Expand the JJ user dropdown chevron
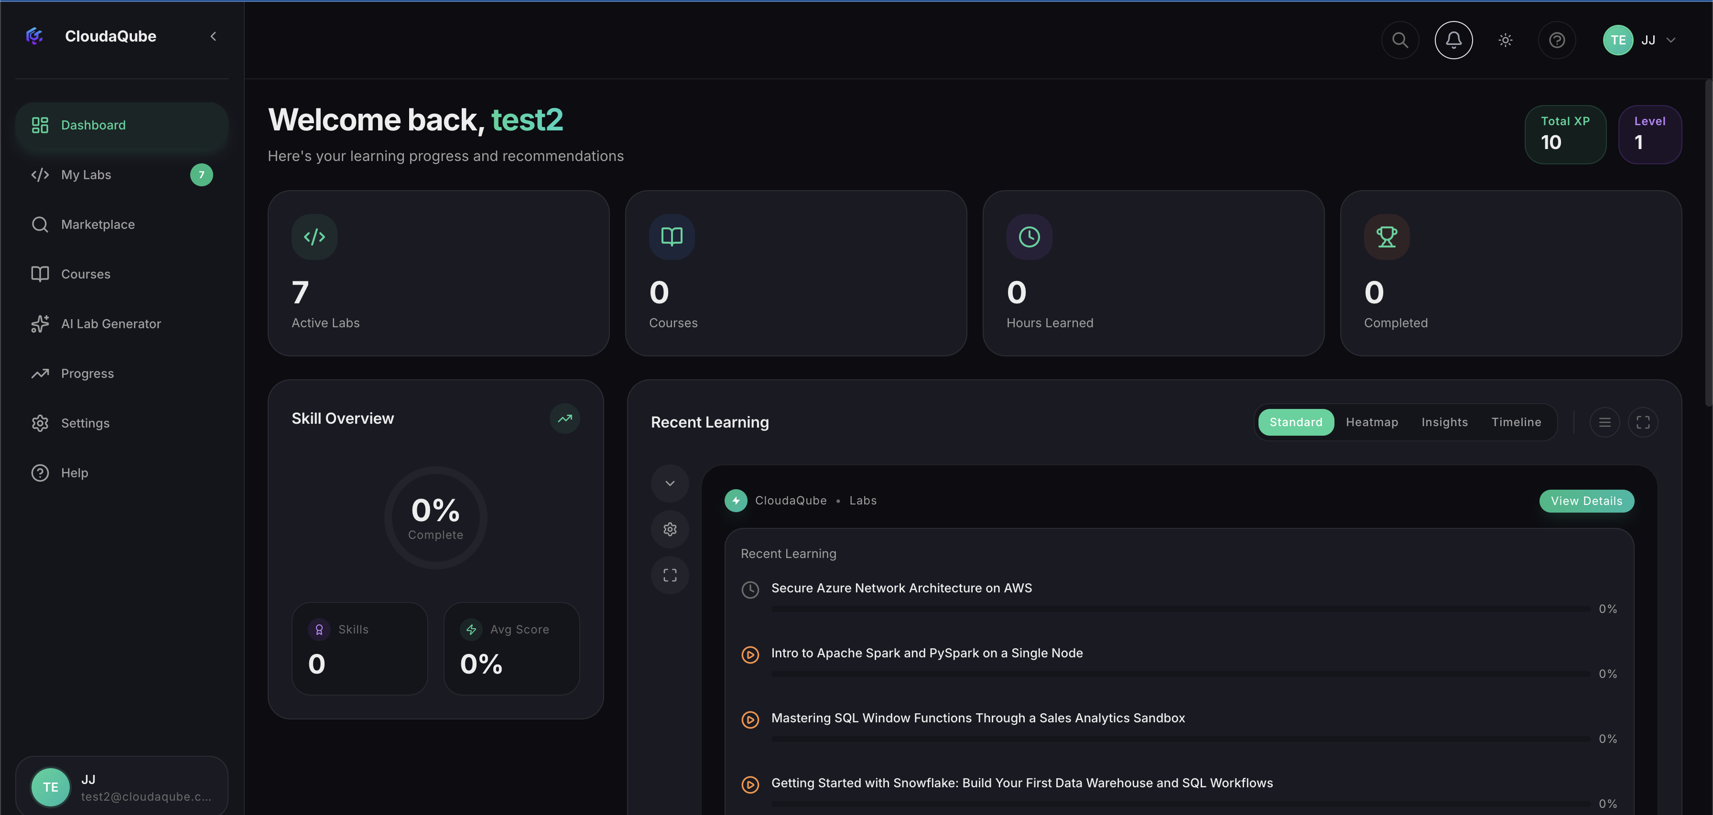This screenshot has height=815, width=1713. [x=1670, y=41]
